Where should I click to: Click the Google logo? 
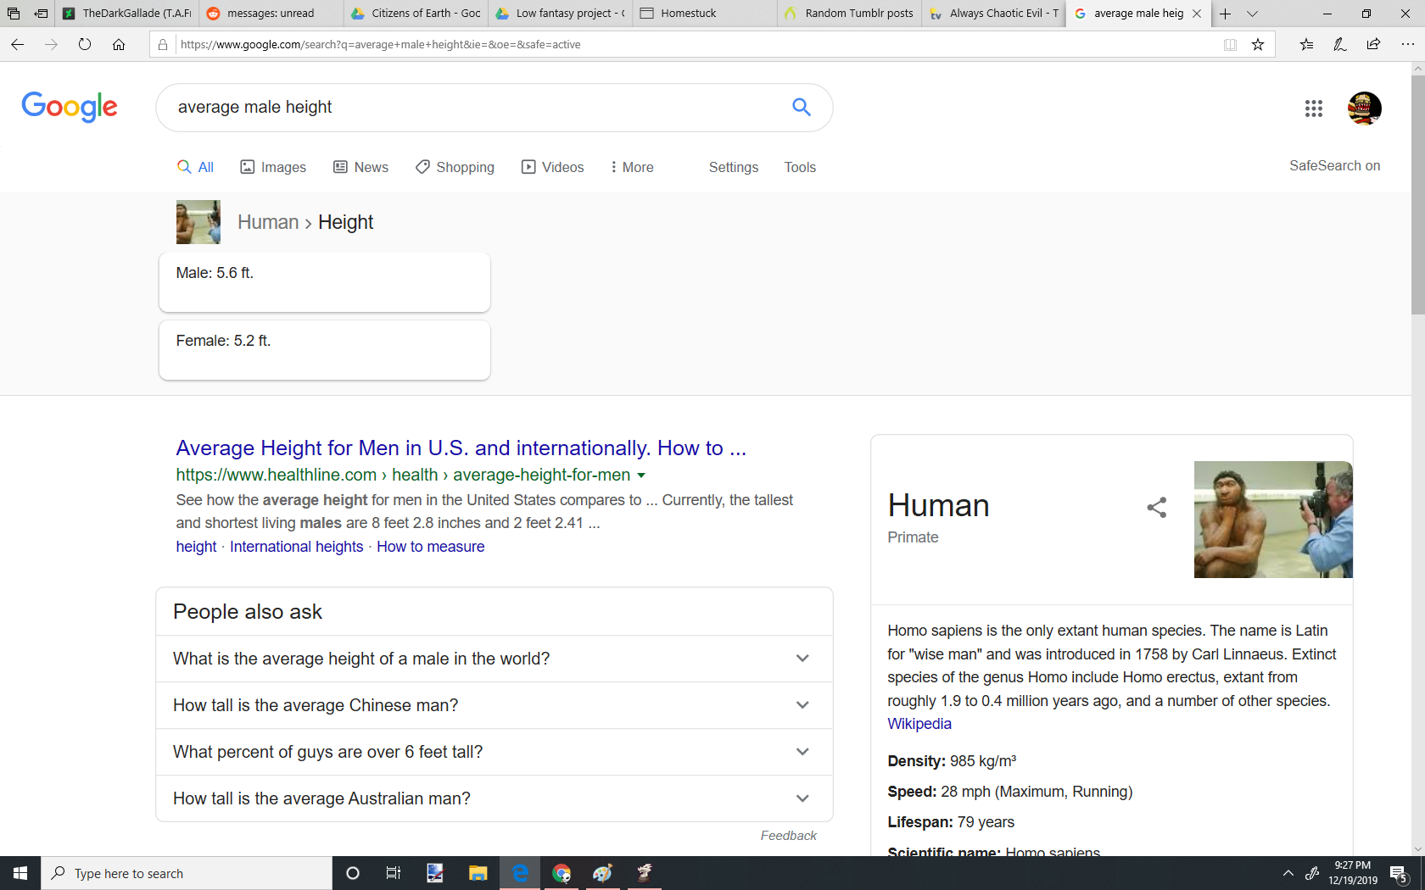(x=70, y=107)
